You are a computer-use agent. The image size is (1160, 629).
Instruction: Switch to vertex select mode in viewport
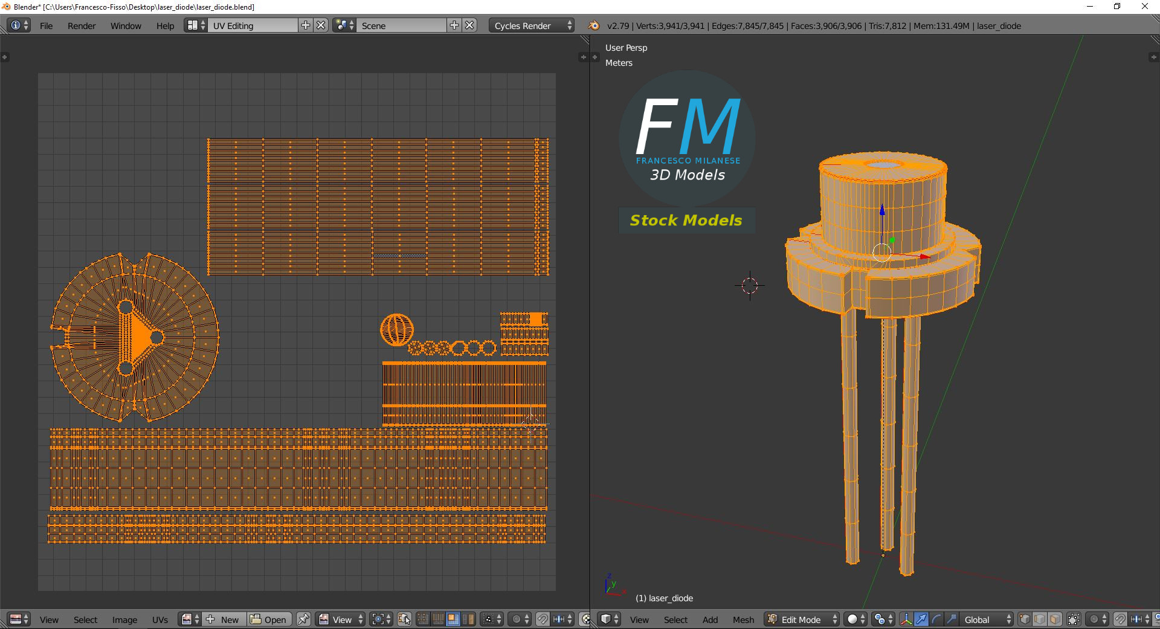tap(1025, 619)
